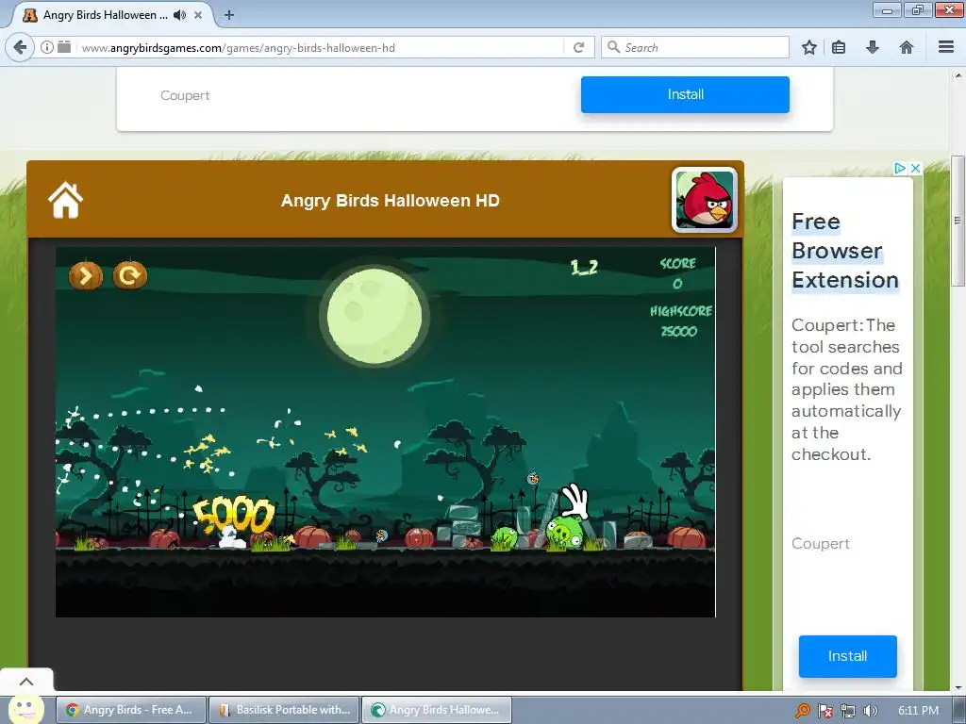
Task: Open the downloads arrow icon
Action: [873, 47]
